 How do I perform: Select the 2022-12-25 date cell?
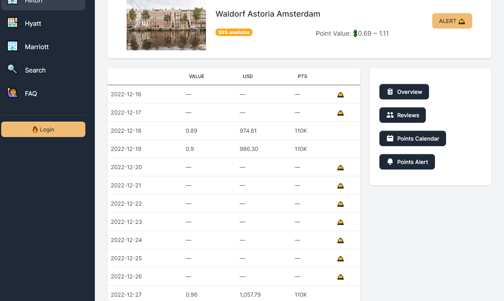point(126,258)
